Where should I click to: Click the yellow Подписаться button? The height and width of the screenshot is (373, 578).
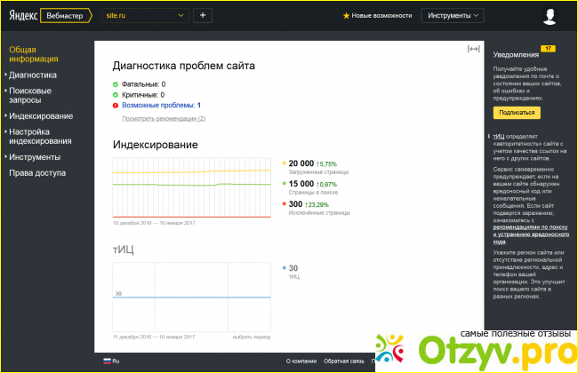(518, 113)
